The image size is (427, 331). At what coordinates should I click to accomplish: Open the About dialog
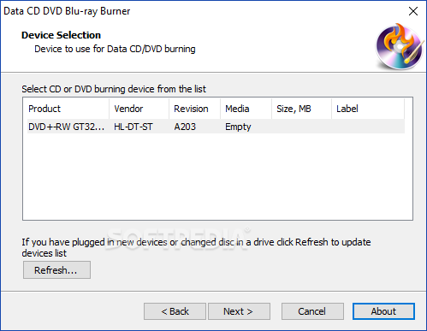(383, 311)
